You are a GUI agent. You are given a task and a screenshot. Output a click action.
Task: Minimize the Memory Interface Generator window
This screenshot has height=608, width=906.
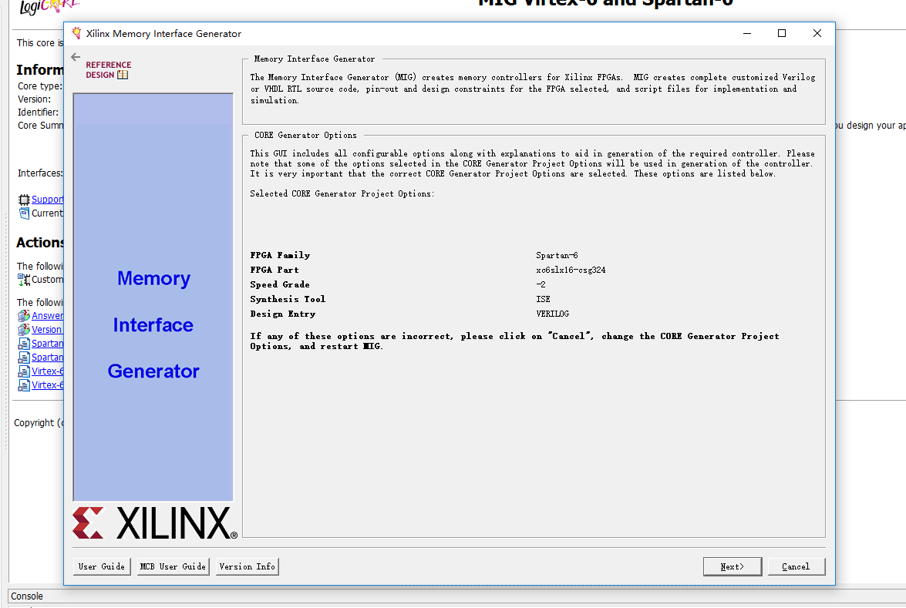pos(747,33)
